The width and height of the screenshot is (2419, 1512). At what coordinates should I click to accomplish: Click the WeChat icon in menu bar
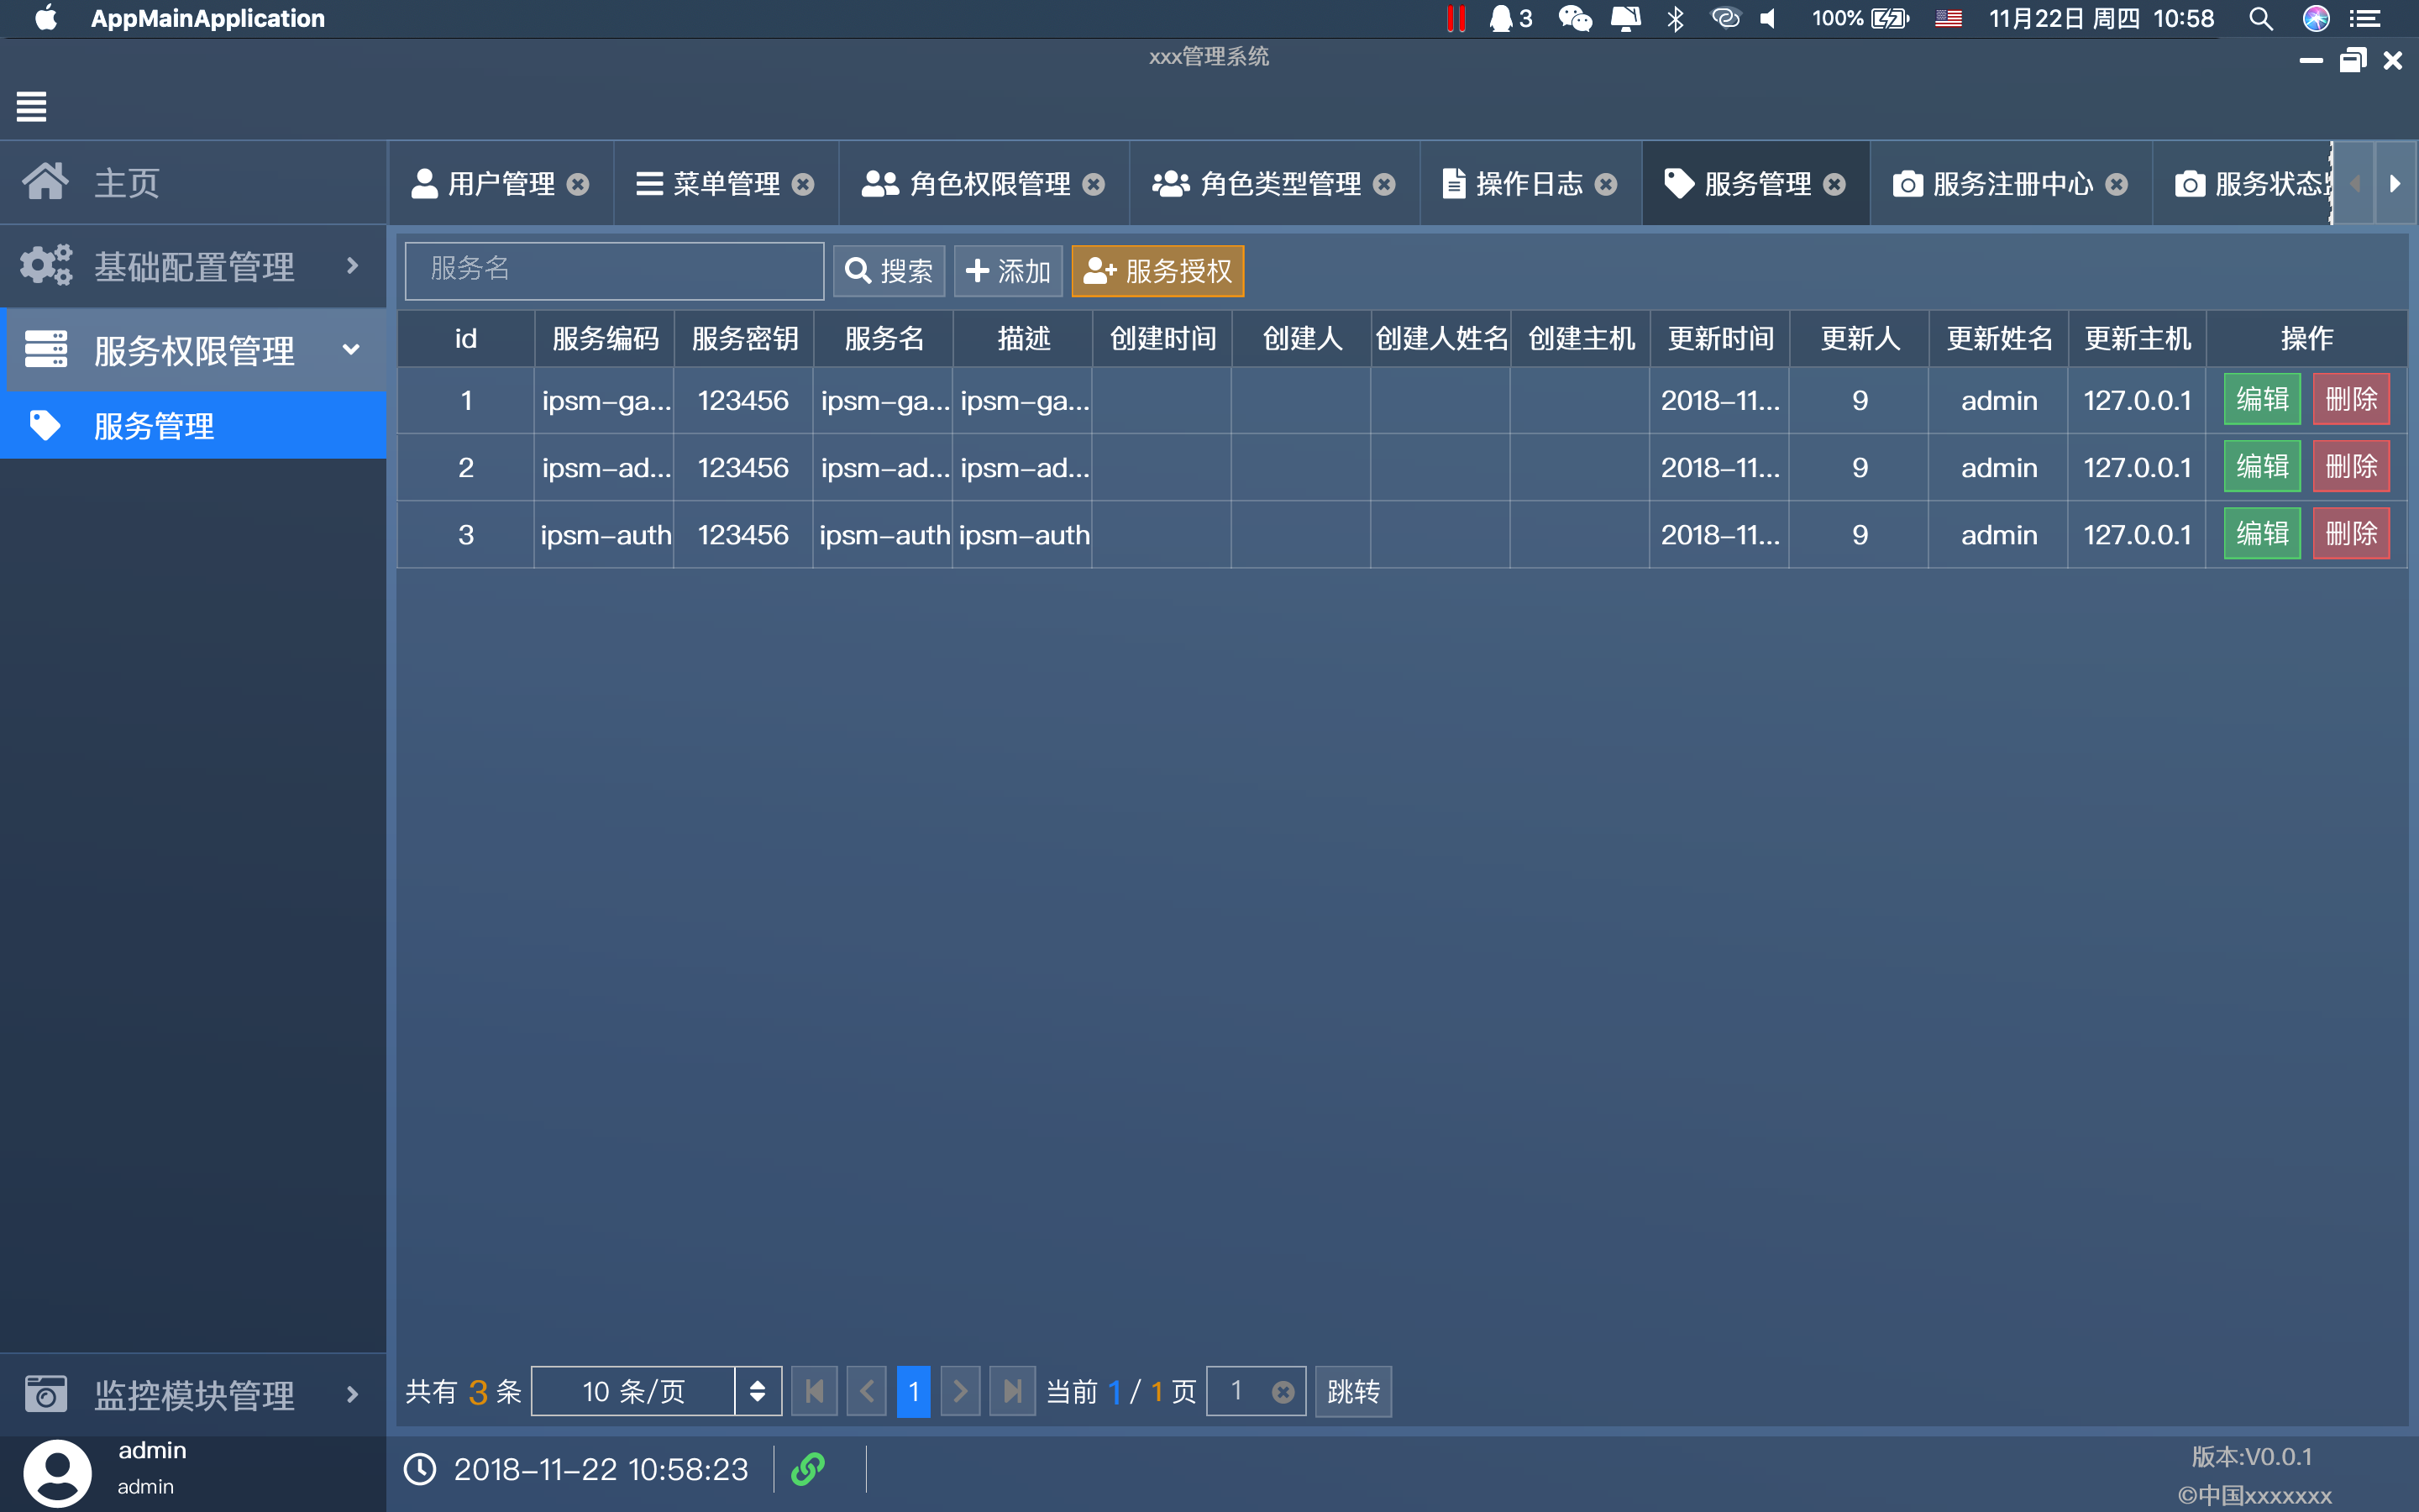click(x=1574, y=18)
